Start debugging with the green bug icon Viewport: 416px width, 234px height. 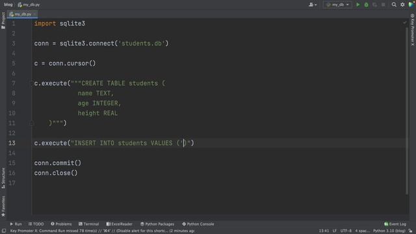(367, 5)
